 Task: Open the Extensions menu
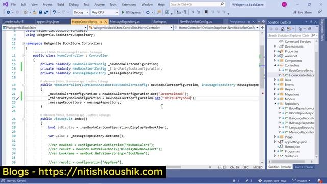[x=129, y=5]
